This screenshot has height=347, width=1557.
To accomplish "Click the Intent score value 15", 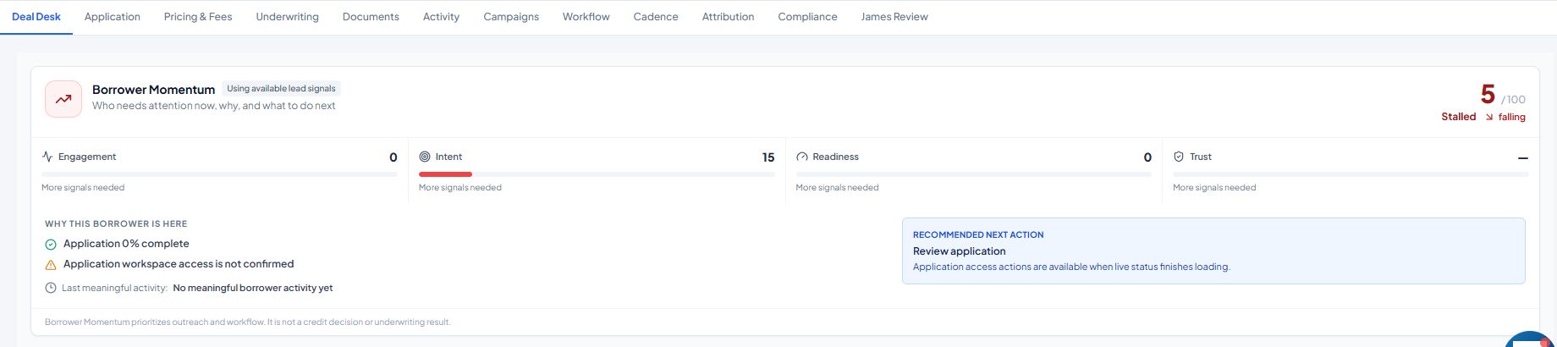I will click(768, 157).
